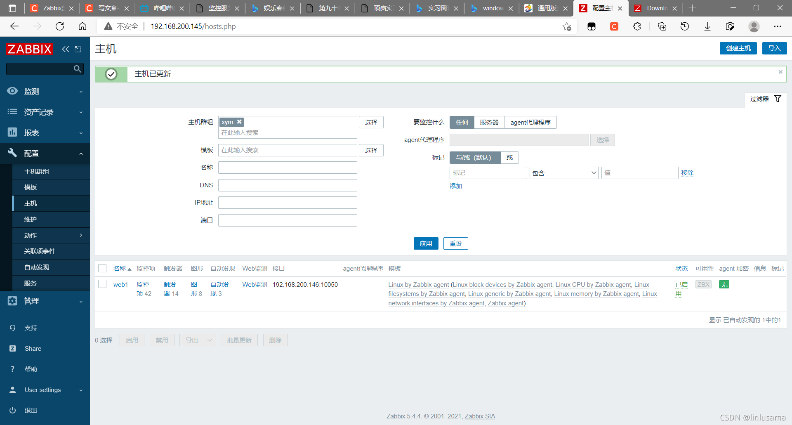The height and width of the screenshot is (425, 792).
Task: Click the sidebar search magnifier icon
Action: [x=77, y=69]
